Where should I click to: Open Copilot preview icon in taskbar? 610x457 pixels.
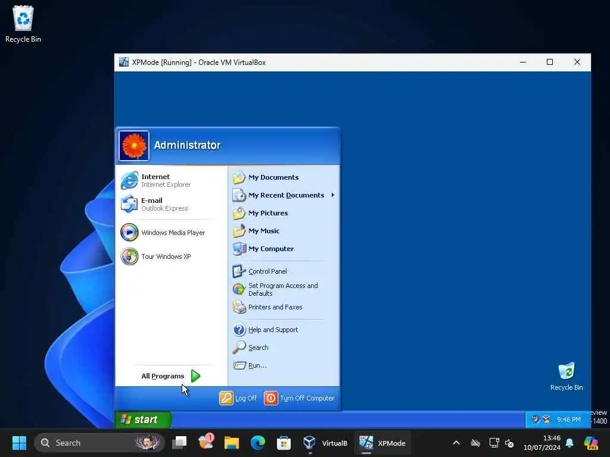click(x=592, y=443)
